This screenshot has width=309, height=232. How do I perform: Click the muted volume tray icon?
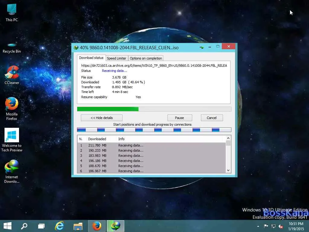(x=281, y=226)
